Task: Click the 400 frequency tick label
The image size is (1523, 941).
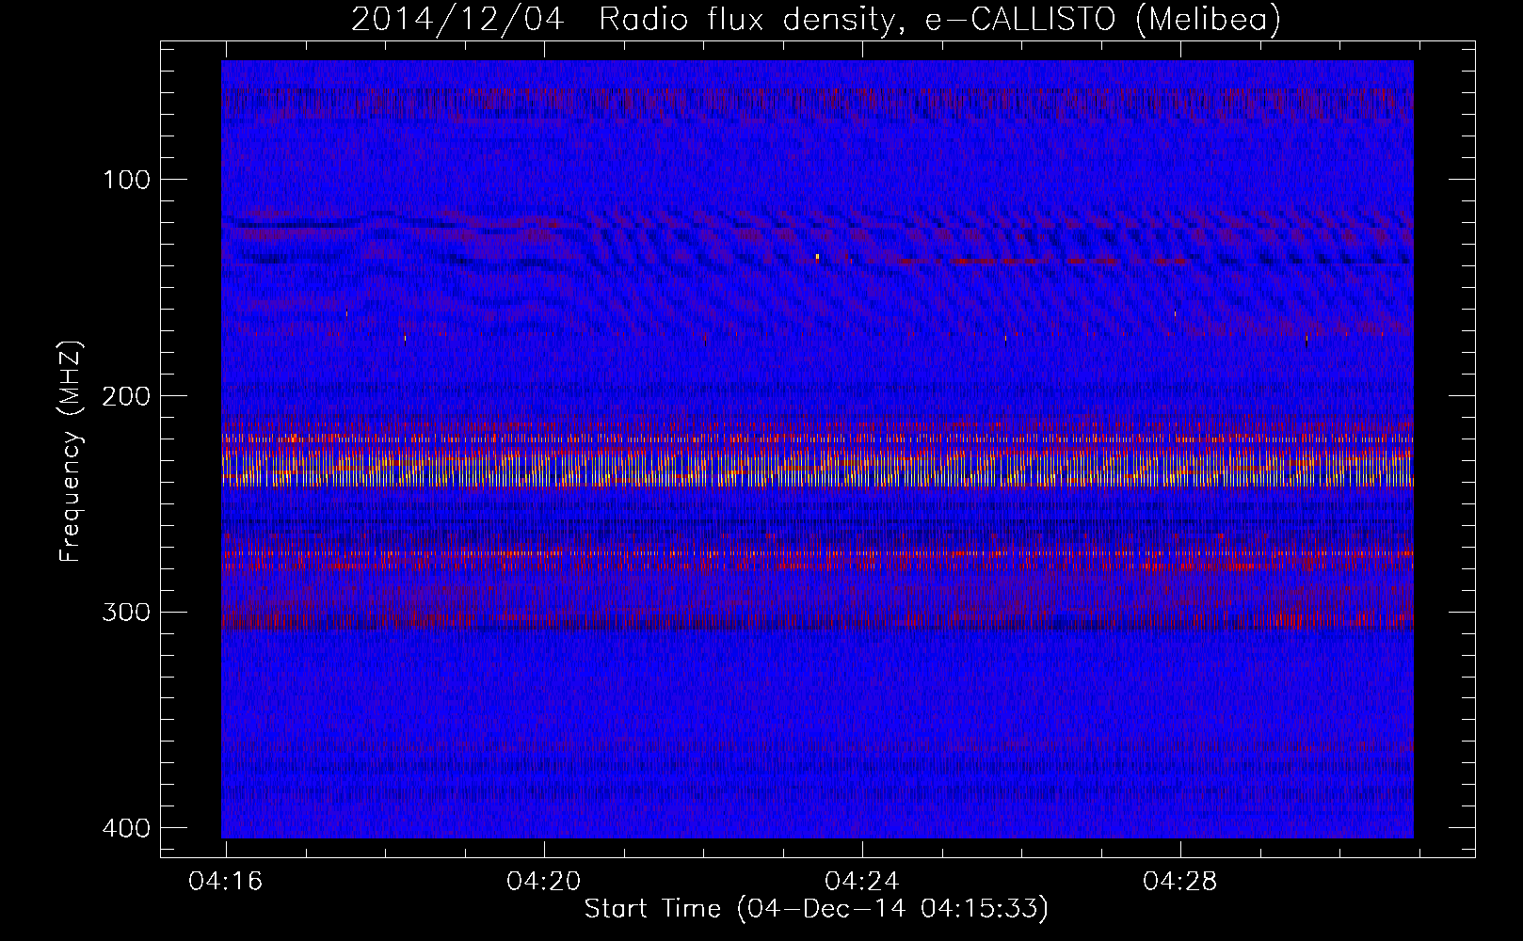Action: 125,828
